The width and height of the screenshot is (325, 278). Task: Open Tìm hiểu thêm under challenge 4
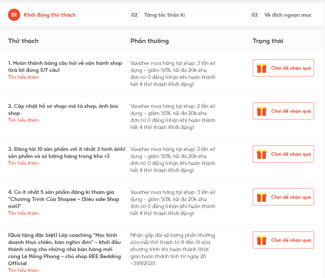[23, 213]
